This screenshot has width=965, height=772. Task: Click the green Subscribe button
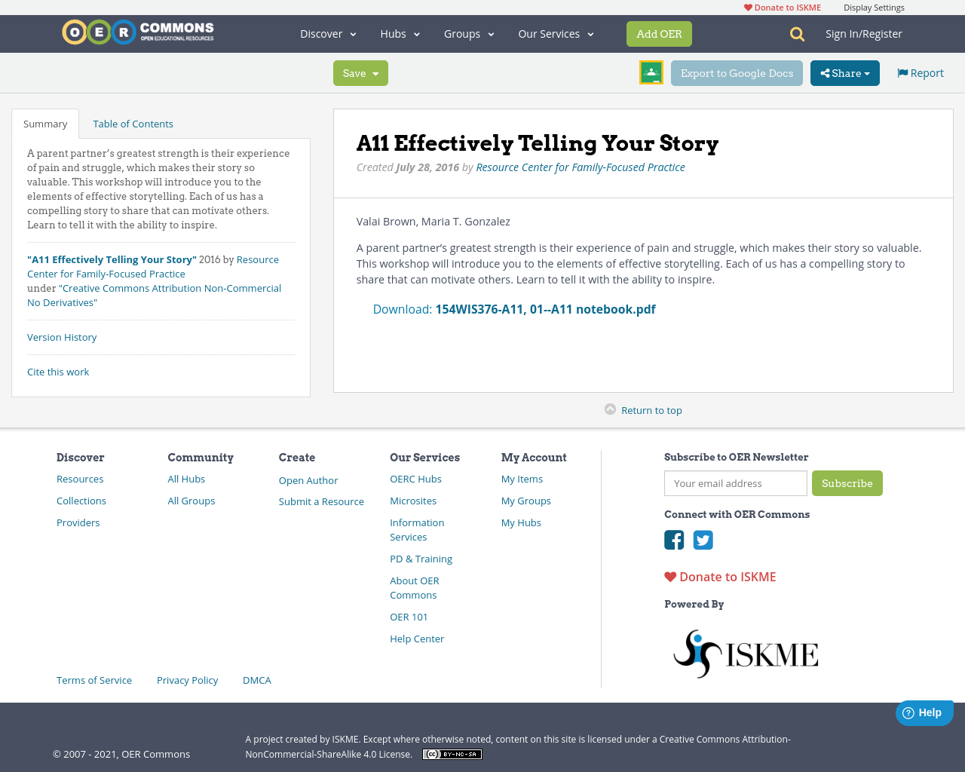(847, 483)
